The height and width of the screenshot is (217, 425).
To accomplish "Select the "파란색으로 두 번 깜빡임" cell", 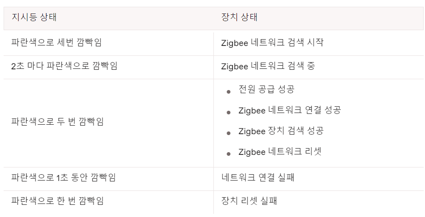I will (x=57, y=122).
